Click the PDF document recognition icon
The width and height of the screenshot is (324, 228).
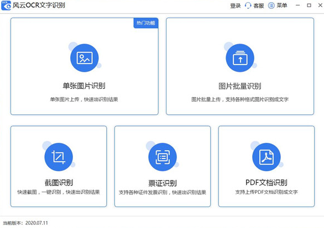[x=266, y=157]
